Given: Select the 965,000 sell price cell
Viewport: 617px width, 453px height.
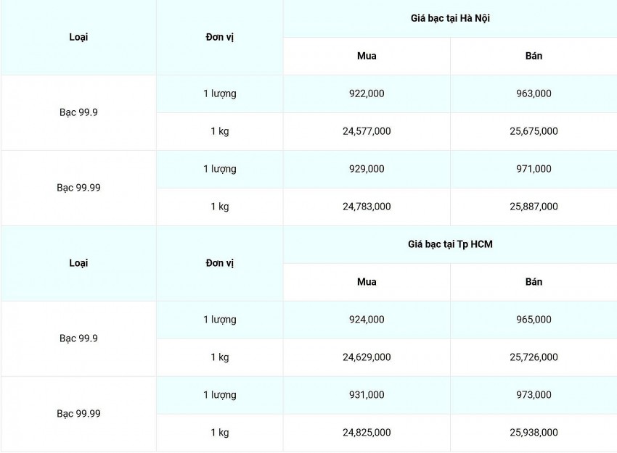Looking at the screenshot, I should (534, 320).
